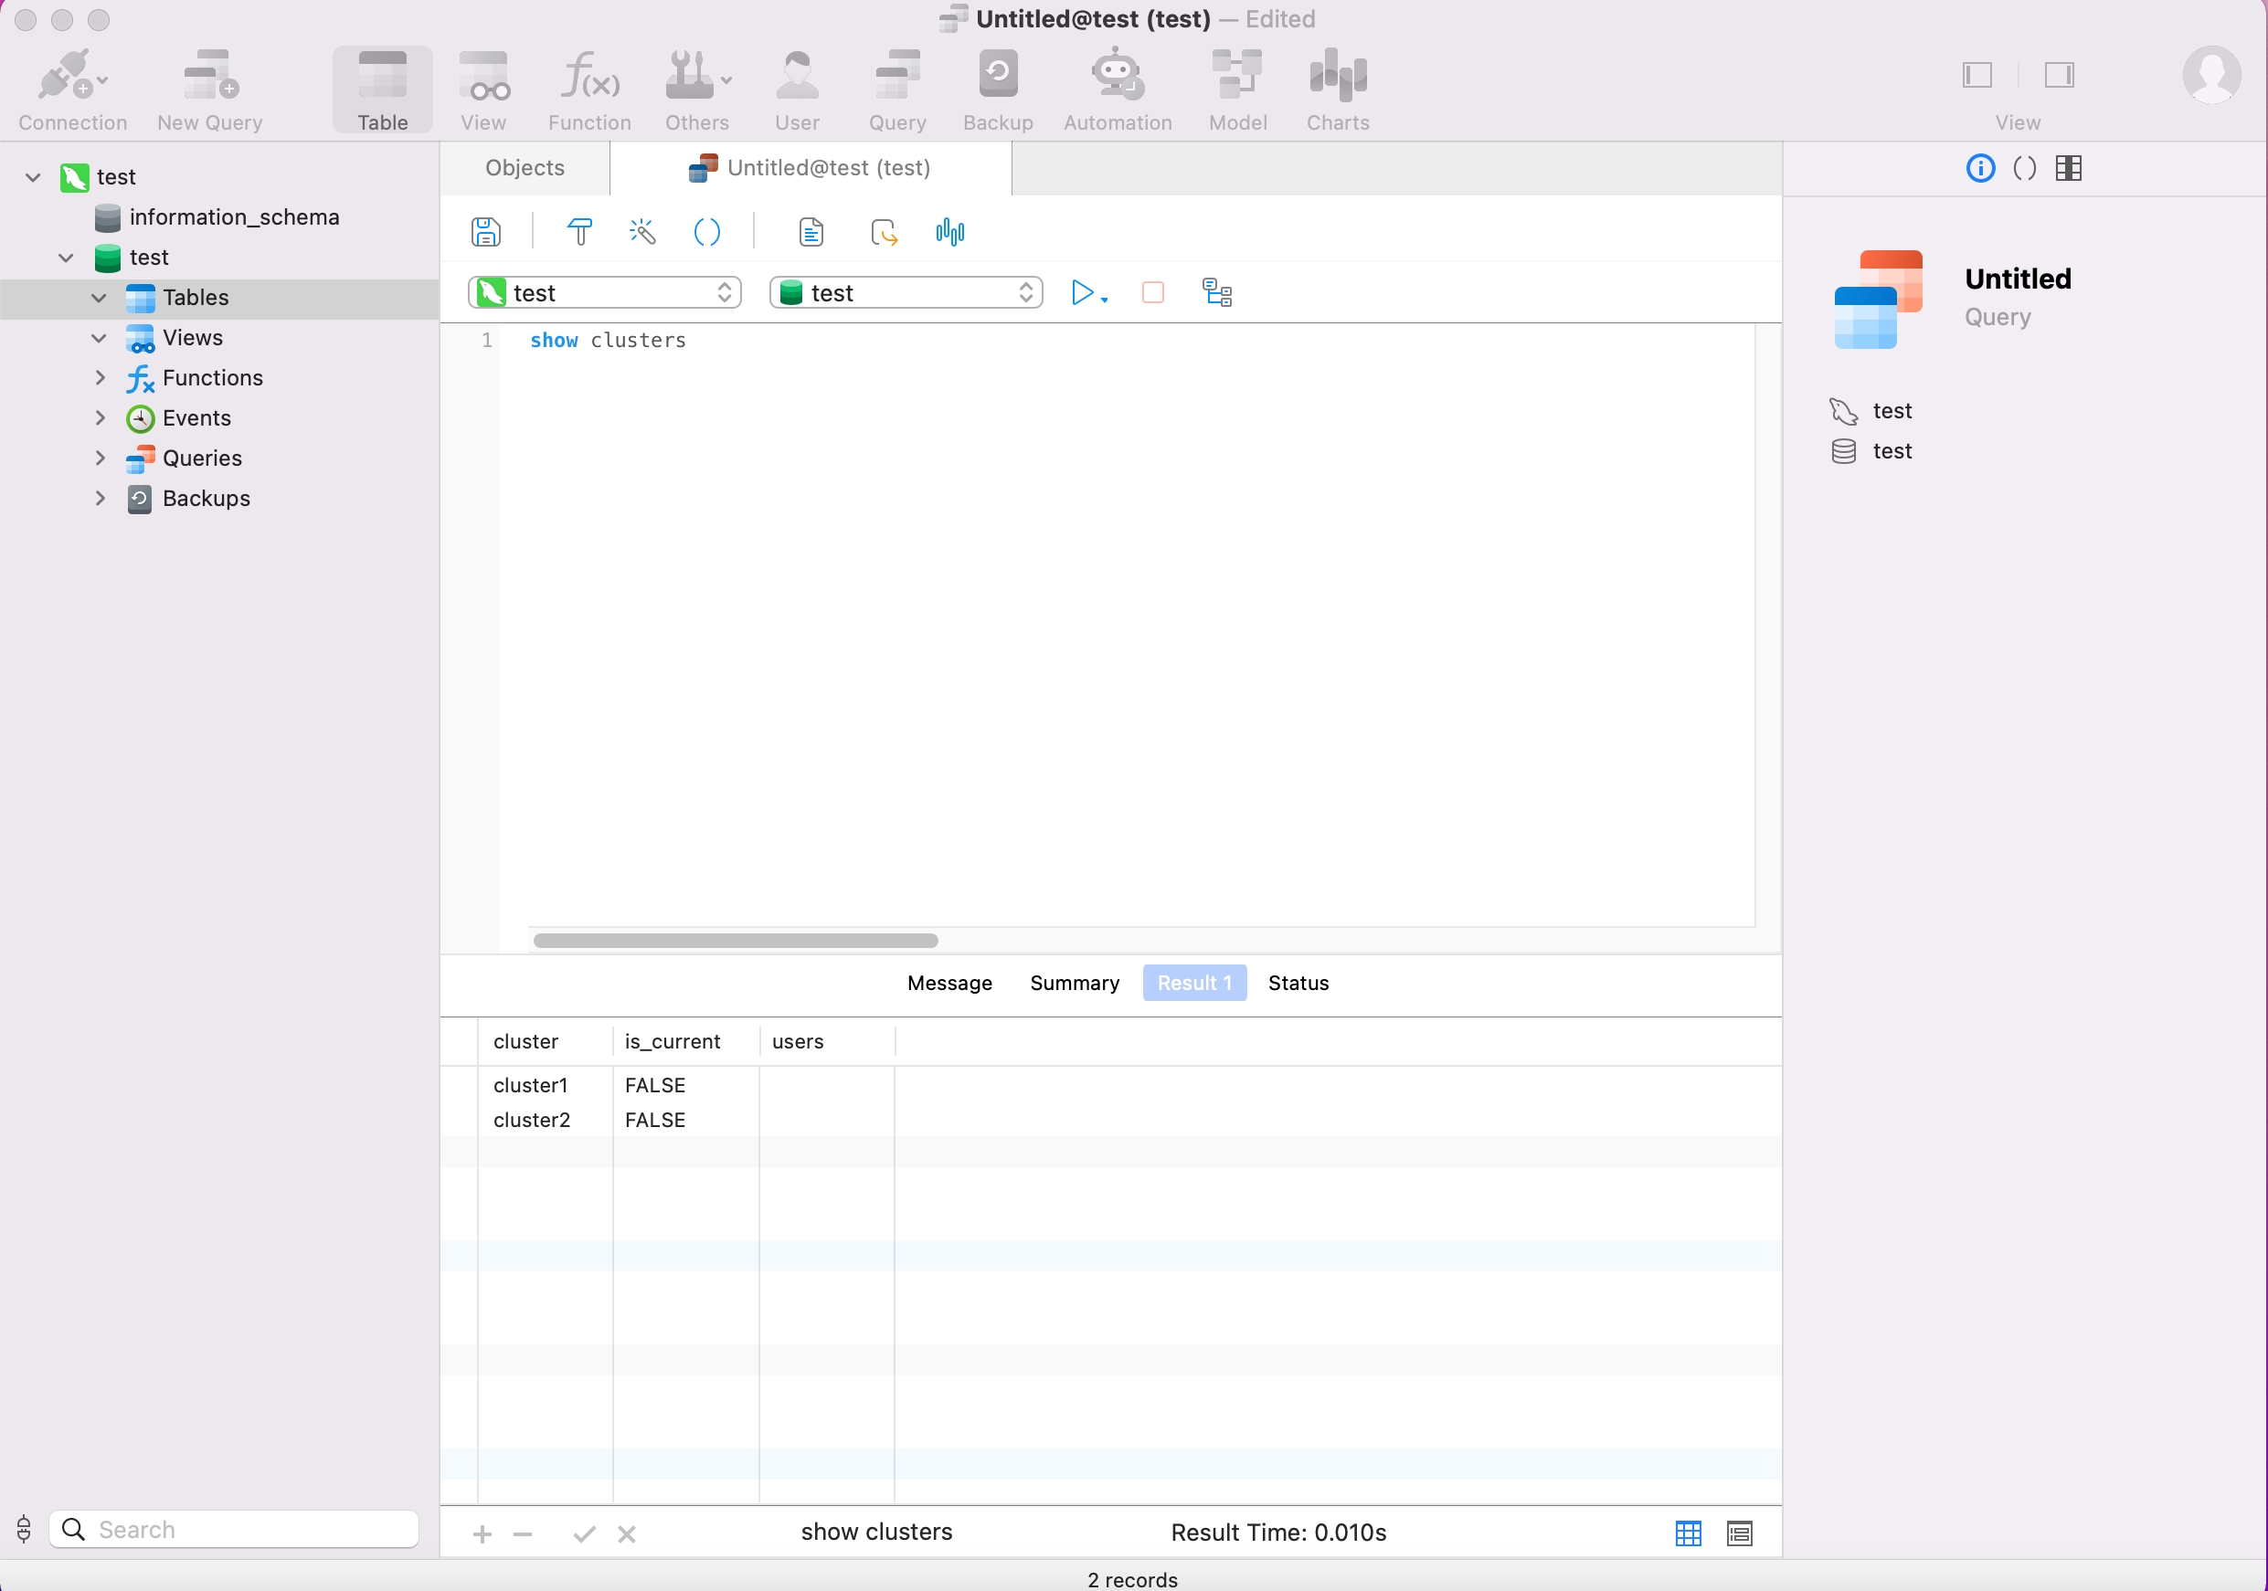Click the Code Snippet parentheses icon

[707, 232]
